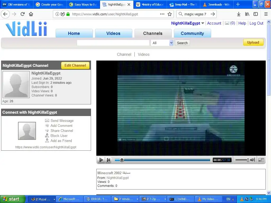271x203 pixels.
Task: Switch to the Ministry of Education tab
Action: (x=150, y=4)
